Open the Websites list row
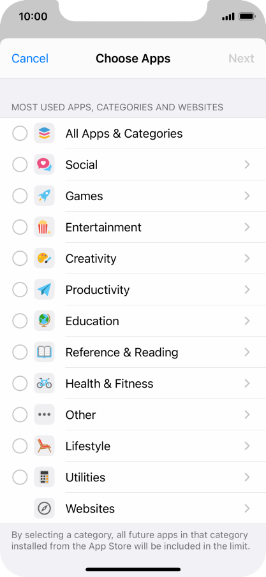The width and height of the screenshot is (266, 577). 133,509
